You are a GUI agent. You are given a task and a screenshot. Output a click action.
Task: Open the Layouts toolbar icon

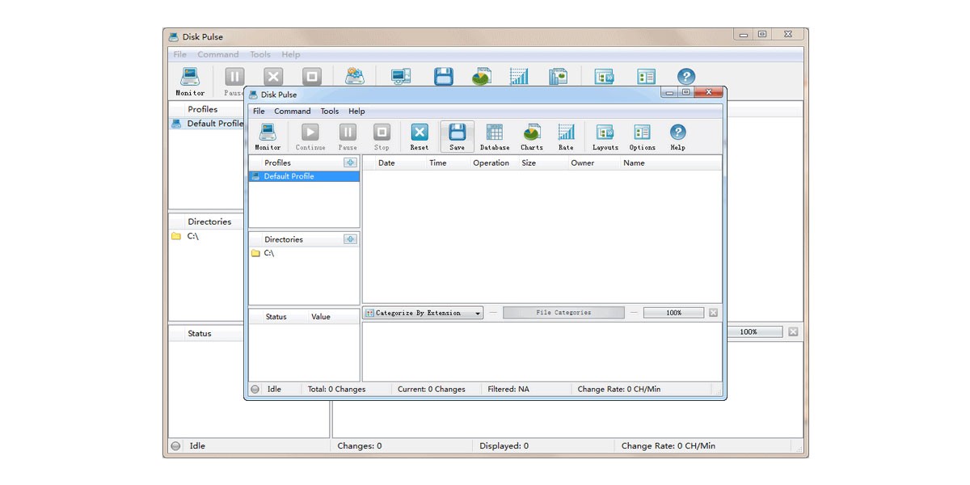click(605, 137)
